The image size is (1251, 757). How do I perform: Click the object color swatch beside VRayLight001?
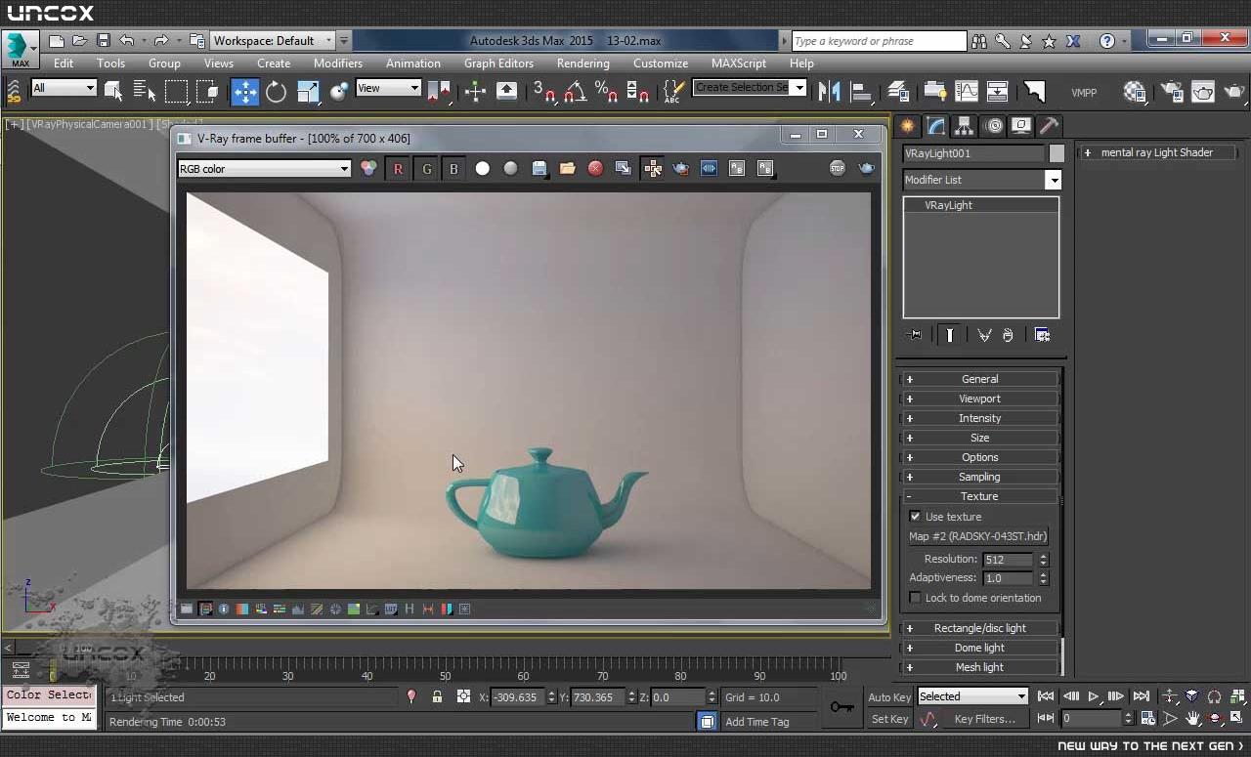pos(1057,153)
